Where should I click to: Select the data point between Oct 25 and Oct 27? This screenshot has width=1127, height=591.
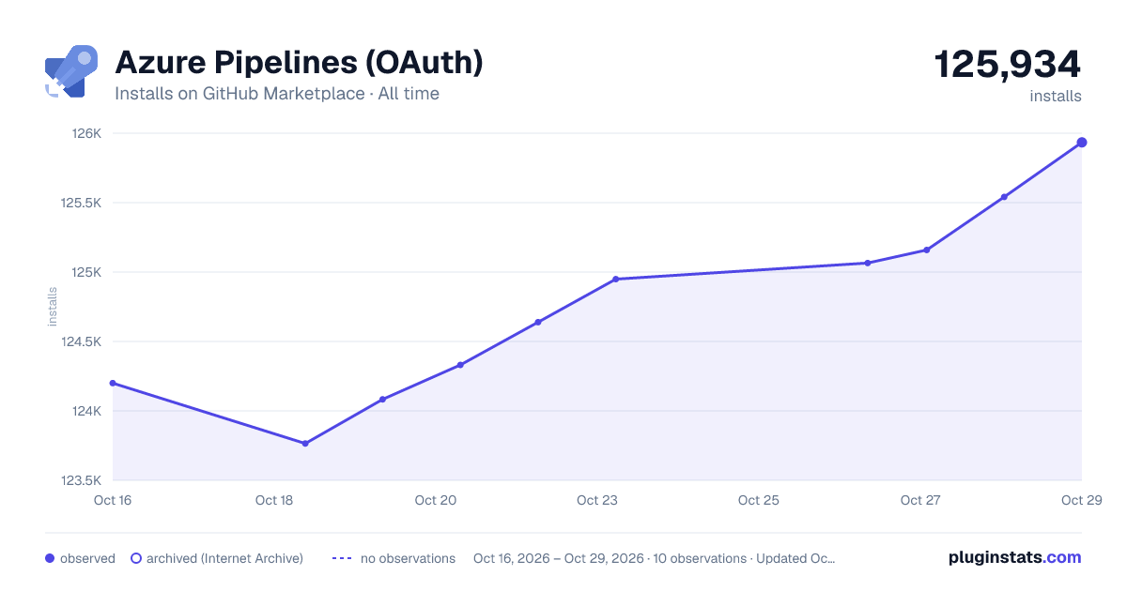point(868,263)
